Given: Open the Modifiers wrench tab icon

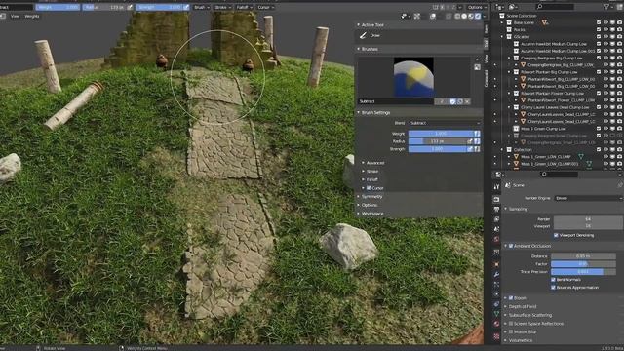Looking at the screenshot, I should click(x=496, y=275).
